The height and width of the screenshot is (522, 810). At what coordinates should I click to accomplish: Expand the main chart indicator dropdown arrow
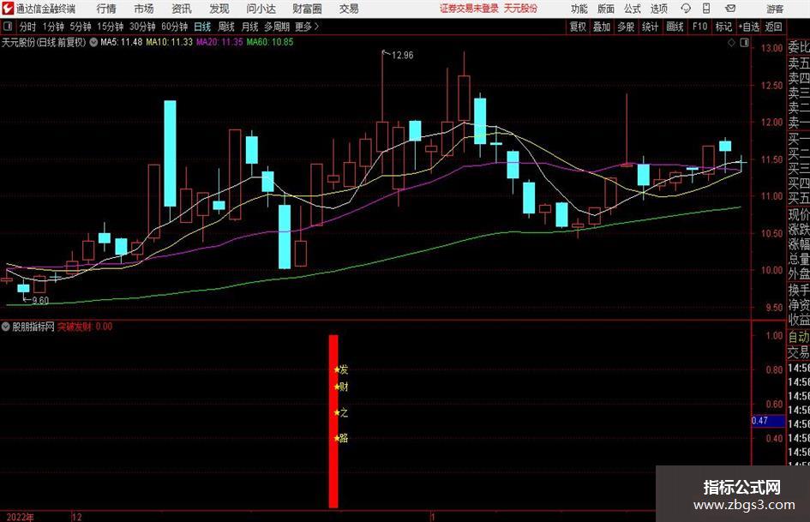tap(93, 42)
